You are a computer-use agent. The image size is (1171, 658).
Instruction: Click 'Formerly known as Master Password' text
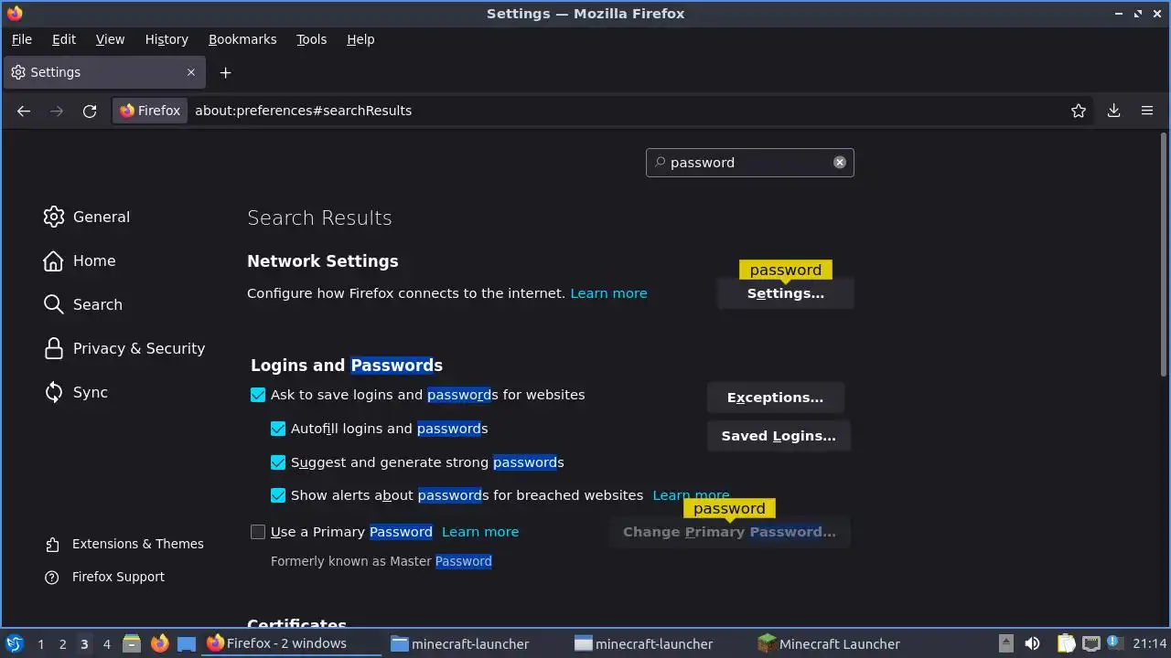[x=381, y=561]
